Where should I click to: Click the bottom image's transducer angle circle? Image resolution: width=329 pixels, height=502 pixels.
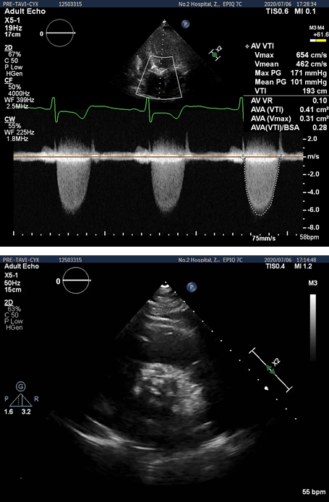77,281
